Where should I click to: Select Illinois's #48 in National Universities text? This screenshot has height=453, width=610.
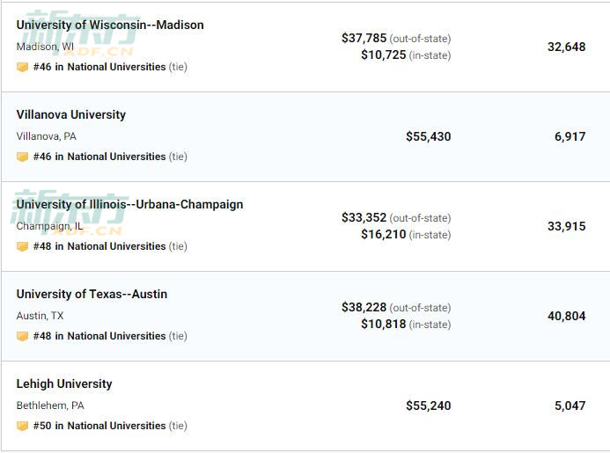99,246
